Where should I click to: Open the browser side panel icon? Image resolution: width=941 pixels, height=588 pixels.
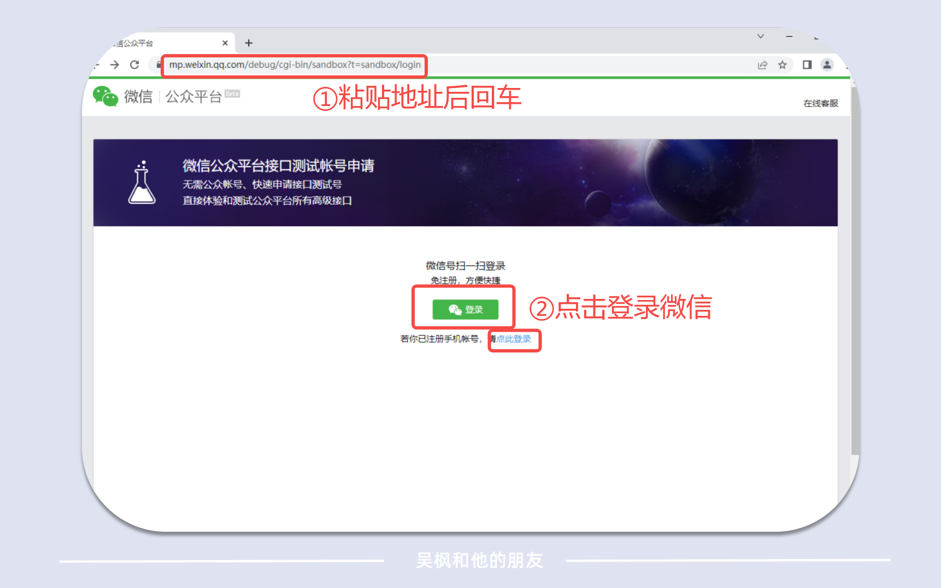click(807, 65)
